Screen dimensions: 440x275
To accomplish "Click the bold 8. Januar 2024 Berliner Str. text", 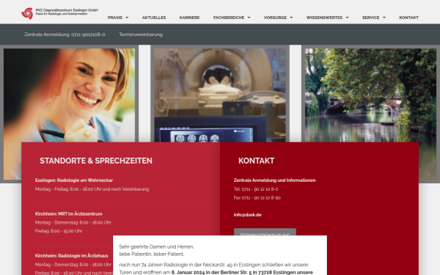I will click(x=242, y=272).
